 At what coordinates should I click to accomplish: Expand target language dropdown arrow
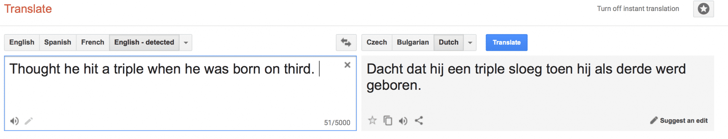470,43
